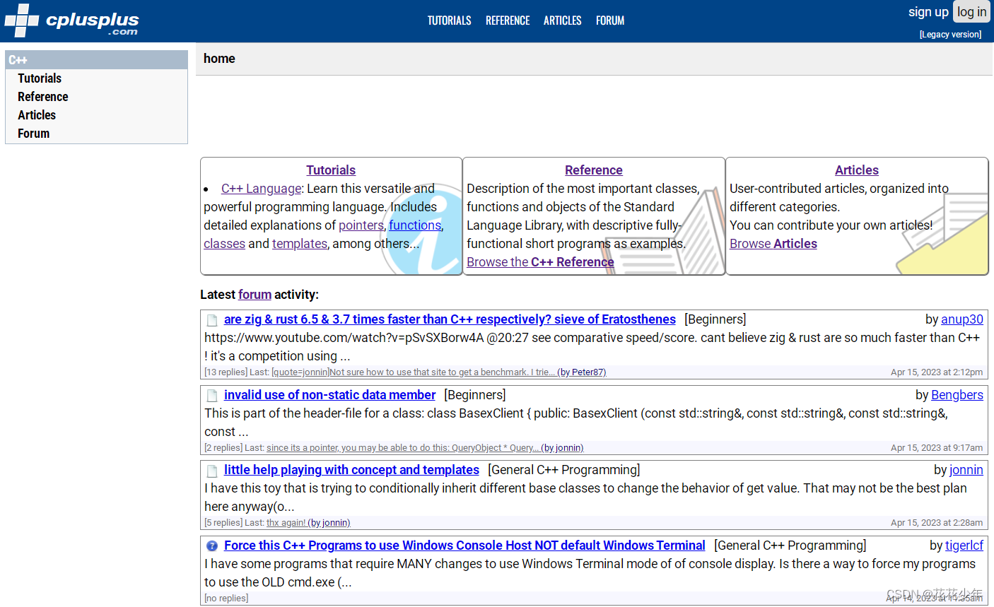
Task: Open little help playing with concept thread
Action: click(x=351, y=470)
